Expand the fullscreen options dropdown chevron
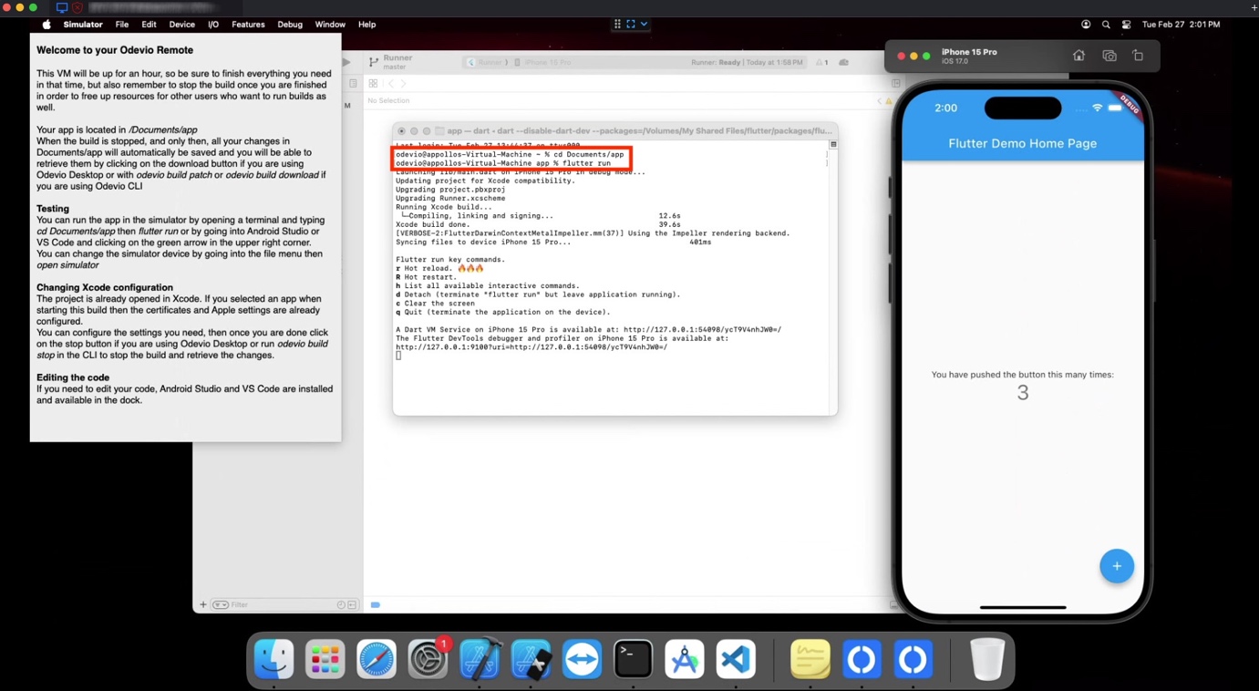 [644, 25]
